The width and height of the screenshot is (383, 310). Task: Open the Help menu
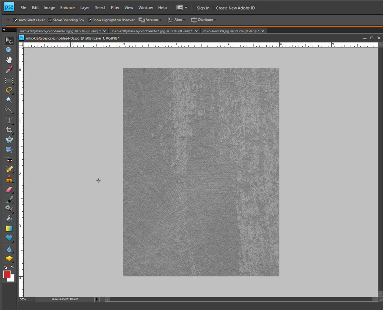point(162,8)
